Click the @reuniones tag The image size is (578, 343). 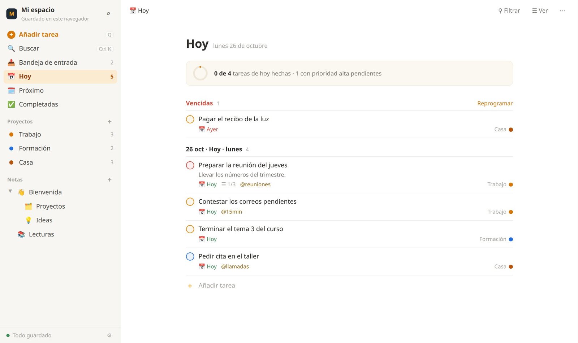pos(255,184)
